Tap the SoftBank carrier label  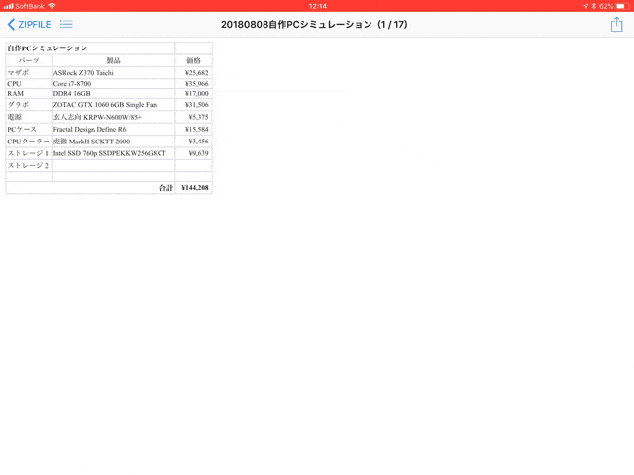pyautogui.click(x=30, y=6)
